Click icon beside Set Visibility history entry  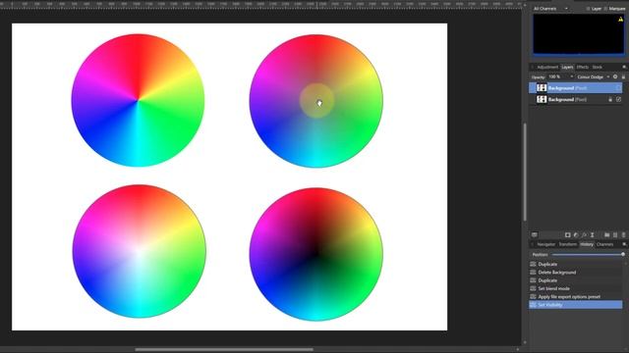533,305
